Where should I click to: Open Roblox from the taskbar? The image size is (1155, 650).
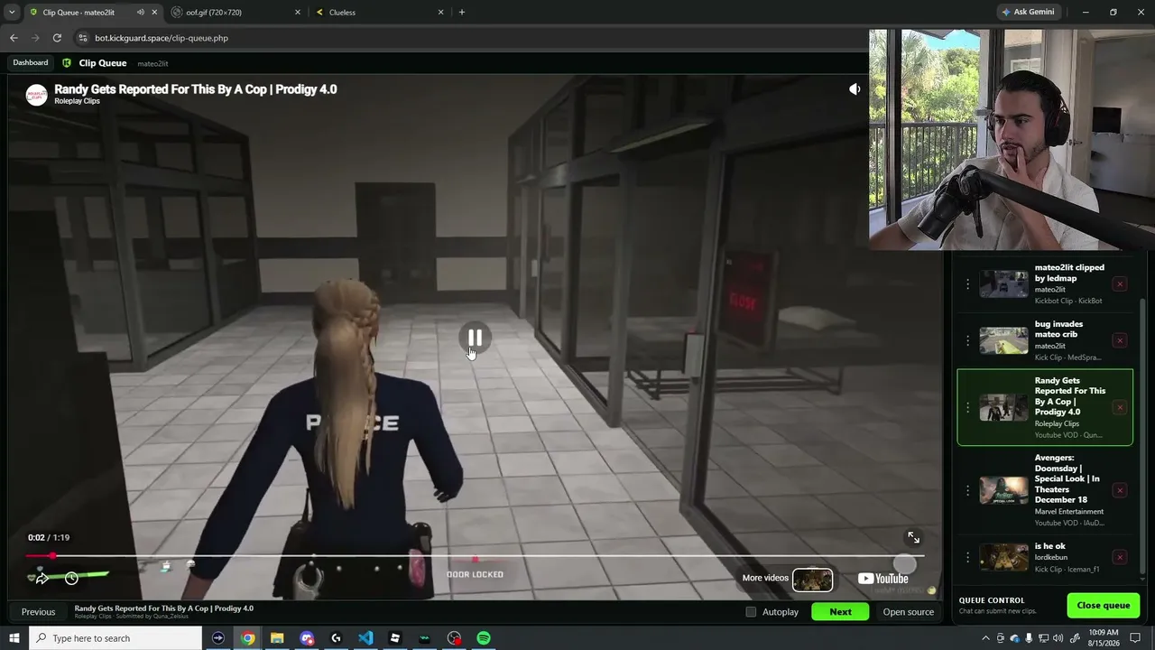[395, 638]
